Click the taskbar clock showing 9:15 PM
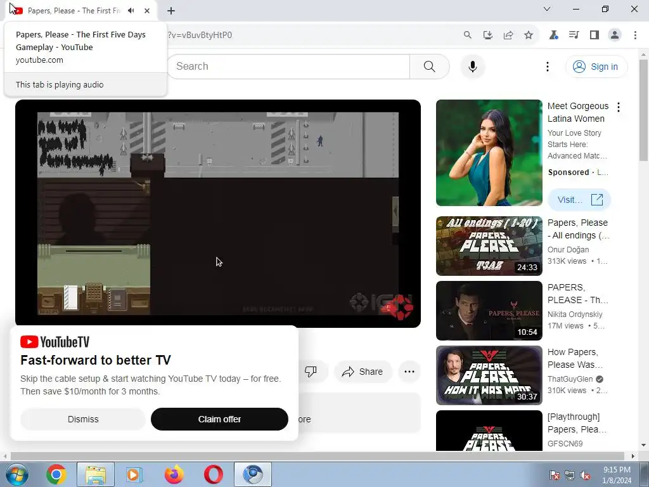The image size is (649, 487). [x=617, y=475]
